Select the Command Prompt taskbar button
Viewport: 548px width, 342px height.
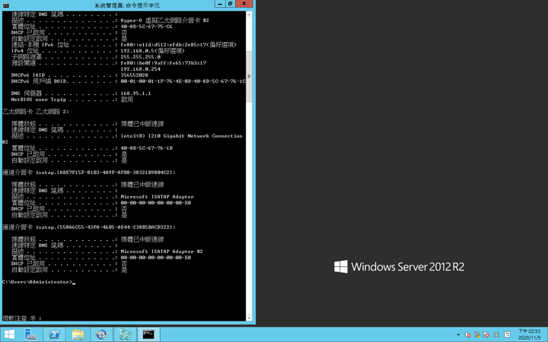pyautogui.click(x=148, y=334)
